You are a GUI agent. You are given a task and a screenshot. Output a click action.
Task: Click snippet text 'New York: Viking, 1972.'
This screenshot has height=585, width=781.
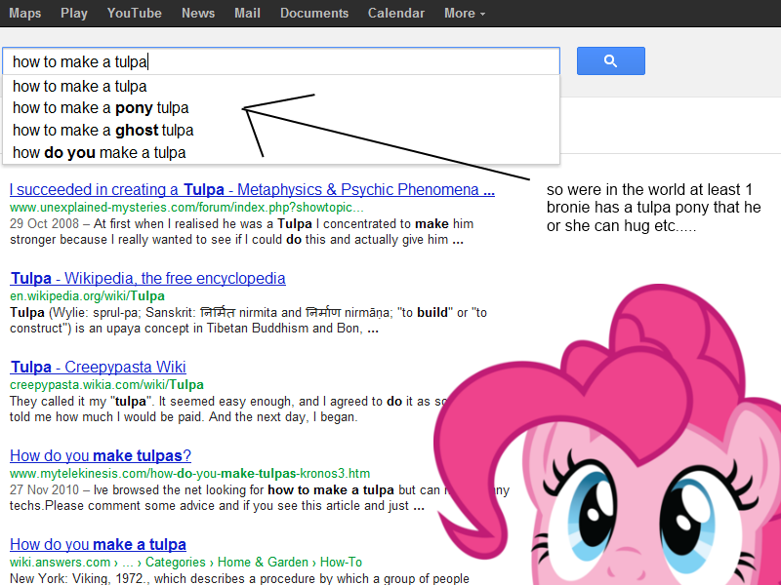tap(79, 578)
